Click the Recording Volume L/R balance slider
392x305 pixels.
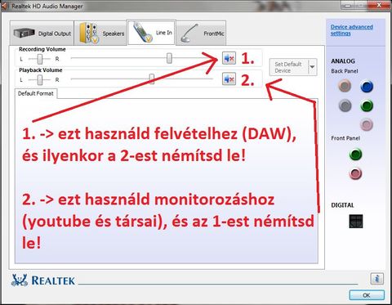point(40,59)
